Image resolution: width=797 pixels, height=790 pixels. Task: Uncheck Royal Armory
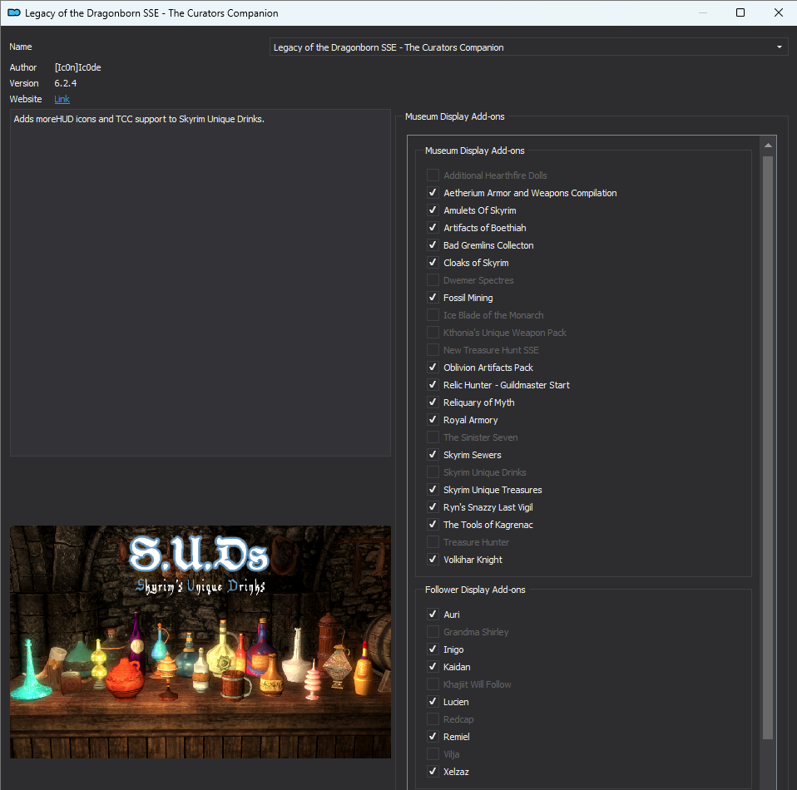pyautogui.click(x=433, y=420)
